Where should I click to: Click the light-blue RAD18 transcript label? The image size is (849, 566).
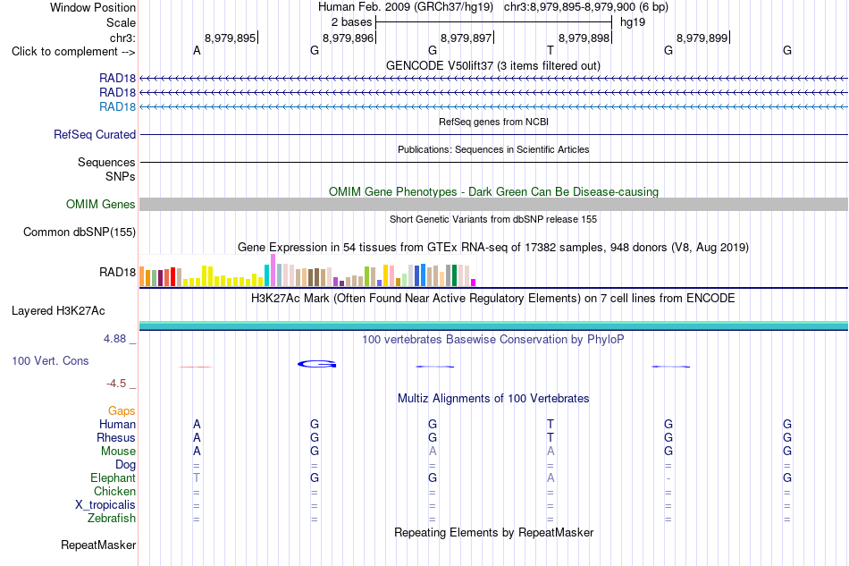pos(117,106)
